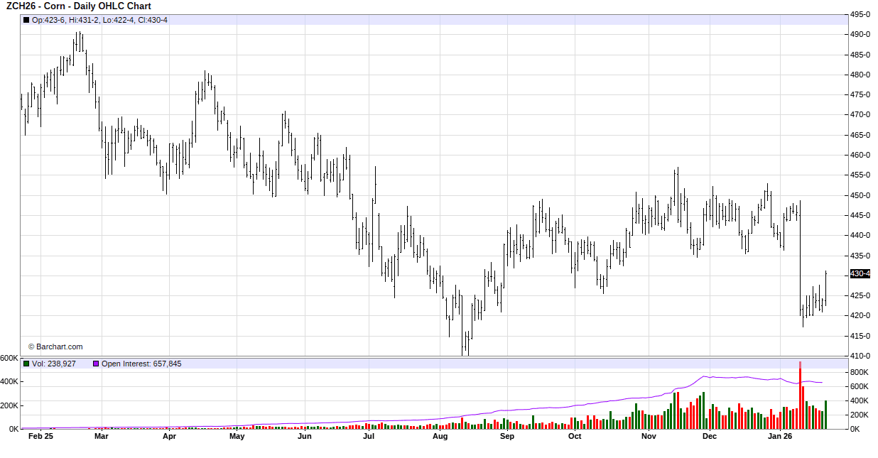The width and height of the screenshot is (878, 458).
Task: Click the green Vol legend swatch
Action: click(x=27, y=364)
